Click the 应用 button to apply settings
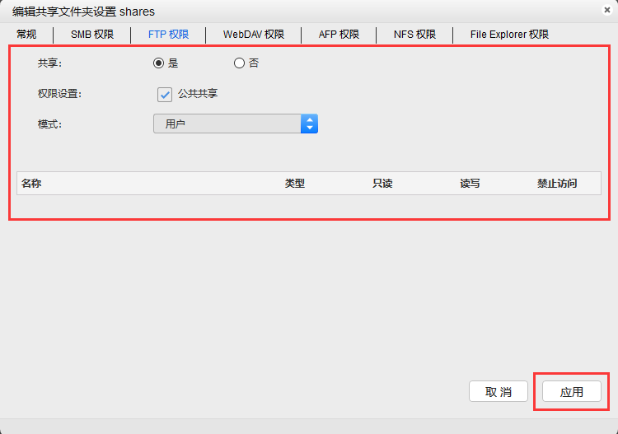 tap(572, 392)
